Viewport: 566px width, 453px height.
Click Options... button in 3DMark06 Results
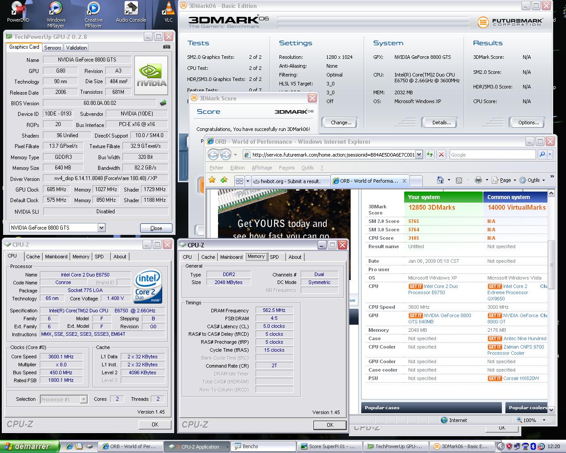click(x=528, y=123)
